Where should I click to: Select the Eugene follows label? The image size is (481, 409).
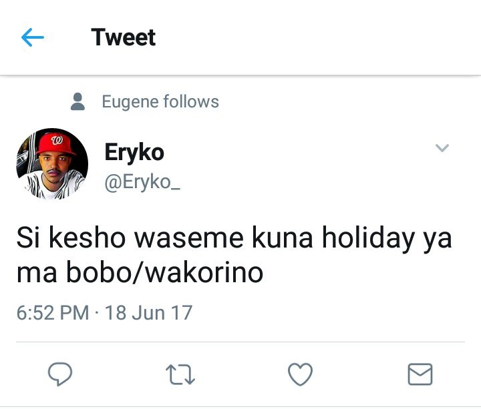(x=160, y=101)
